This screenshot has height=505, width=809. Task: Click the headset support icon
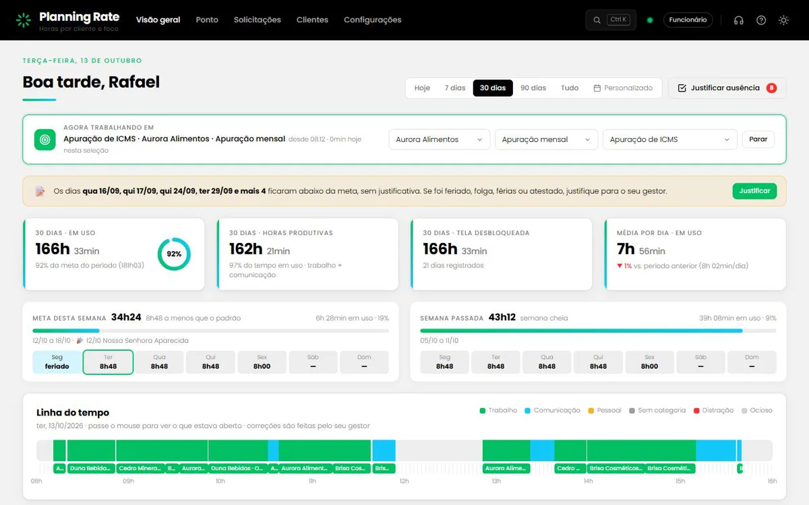tap(739, 20)
